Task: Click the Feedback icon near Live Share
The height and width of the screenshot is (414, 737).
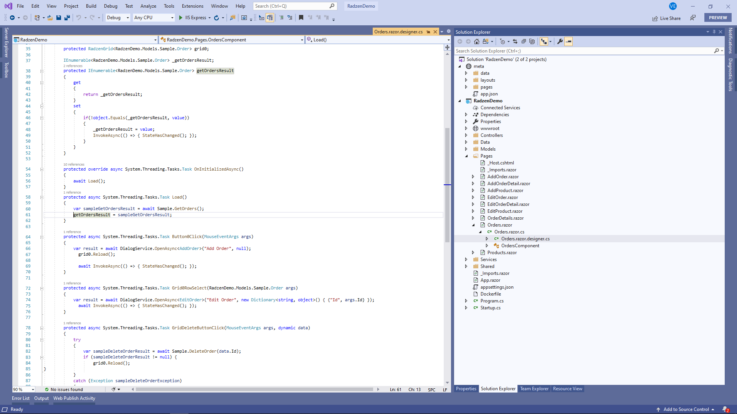Action: (693, 18)
